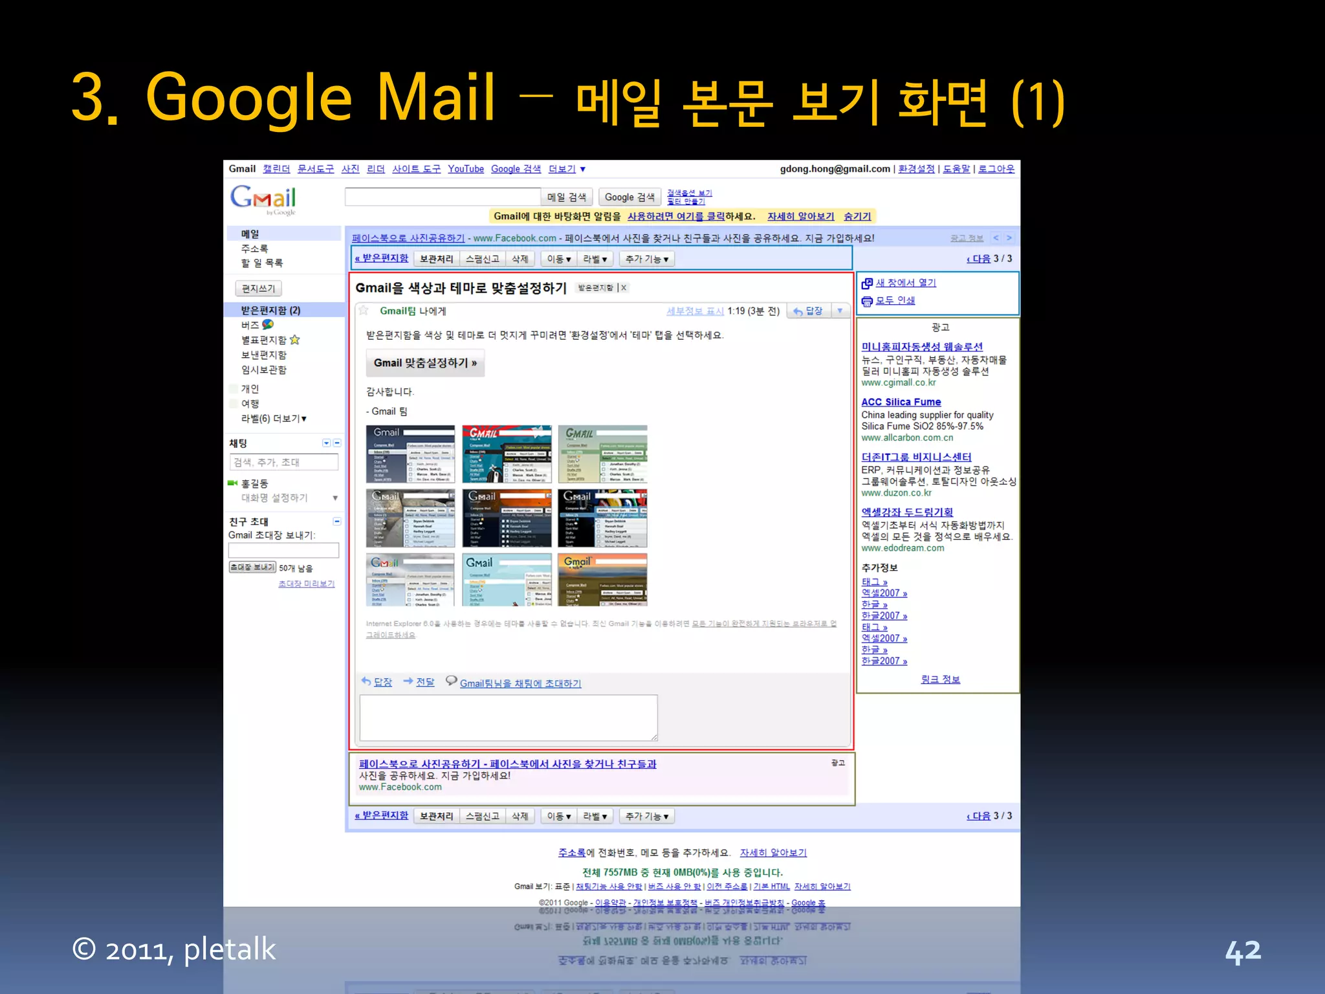Click the Google 검색 button
1325x994 pixels.
pyautogui.click(x=630, y=197)
